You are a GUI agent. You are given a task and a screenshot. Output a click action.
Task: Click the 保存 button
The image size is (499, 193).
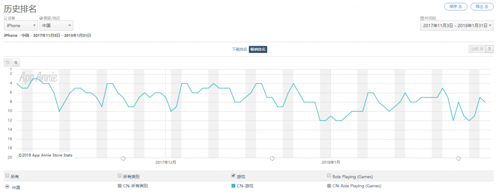click(456, 6)
